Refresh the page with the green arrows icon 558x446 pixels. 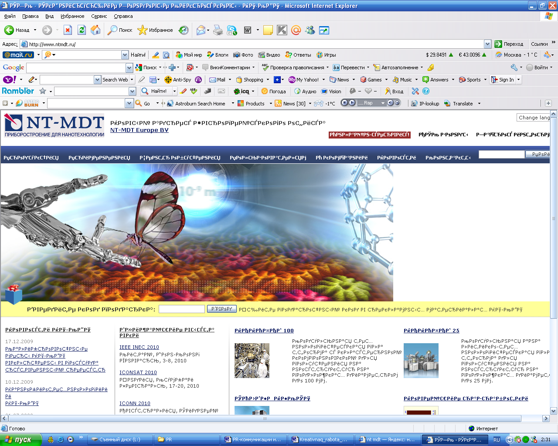tap(82, 30)
